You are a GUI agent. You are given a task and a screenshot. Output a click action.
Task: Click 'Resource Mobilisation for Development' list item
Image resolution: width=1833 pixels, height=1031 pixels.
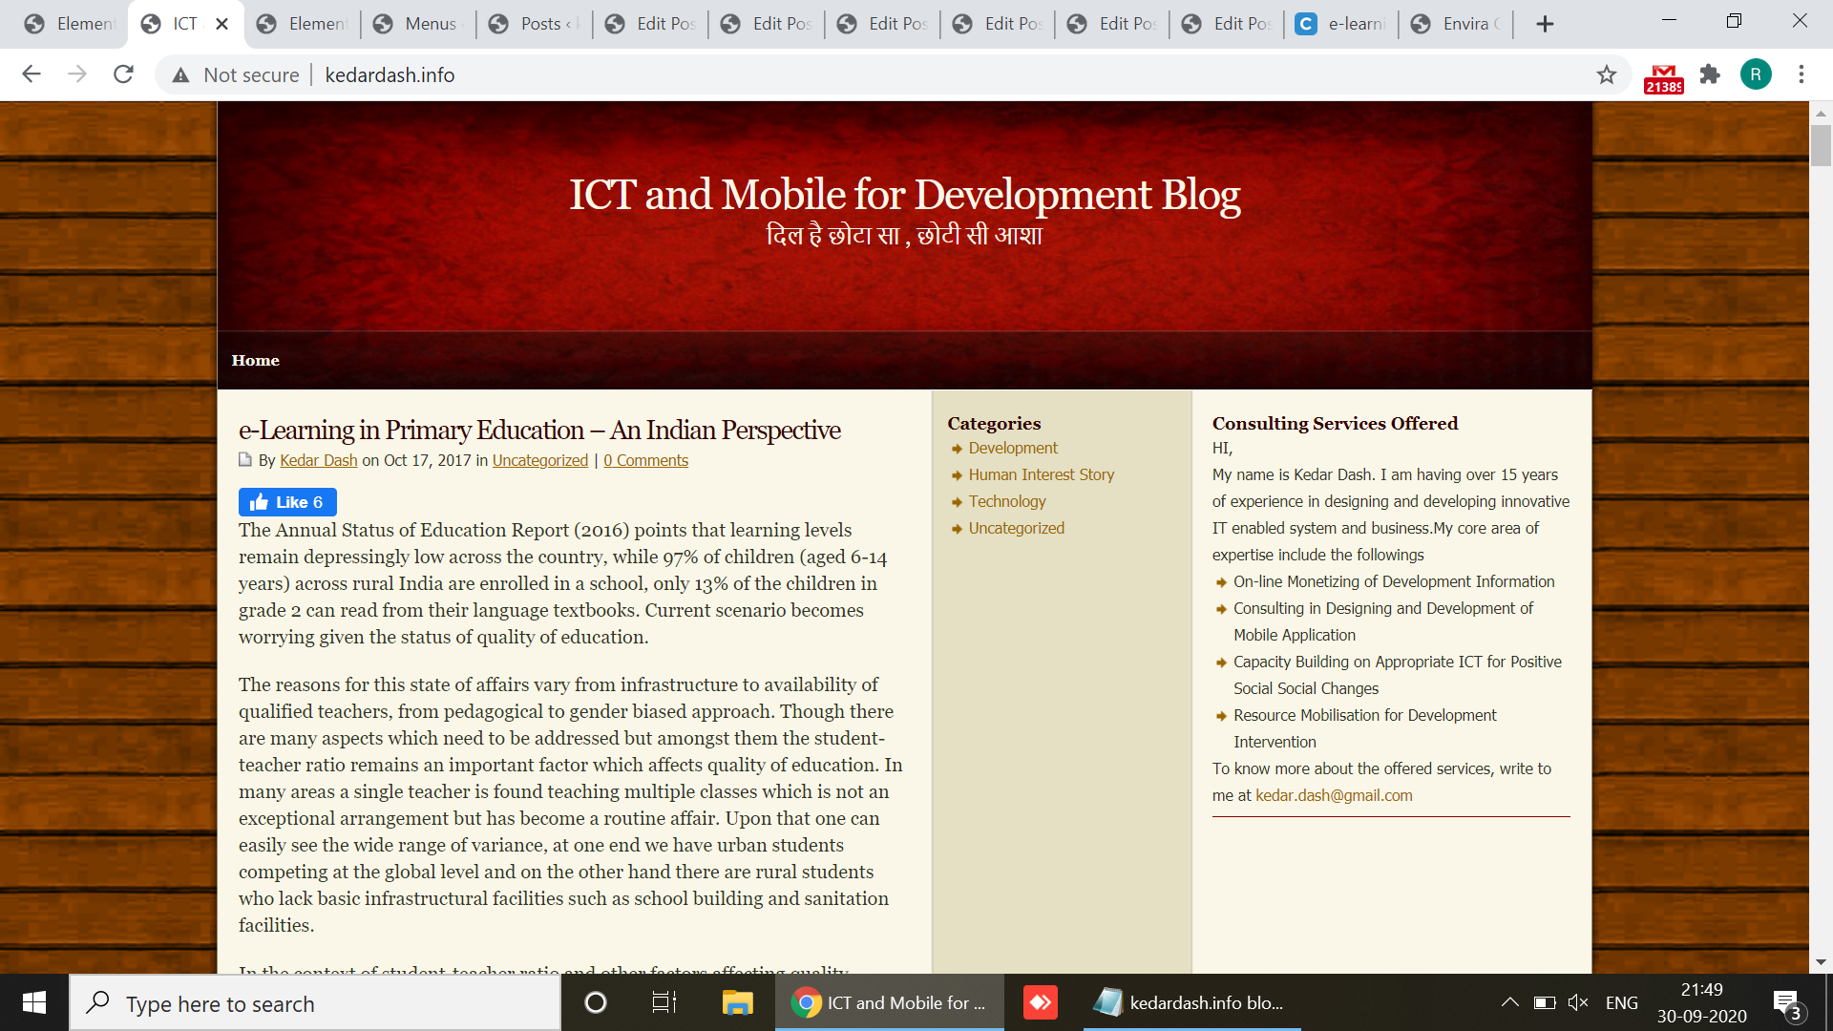coord(1365,728)
